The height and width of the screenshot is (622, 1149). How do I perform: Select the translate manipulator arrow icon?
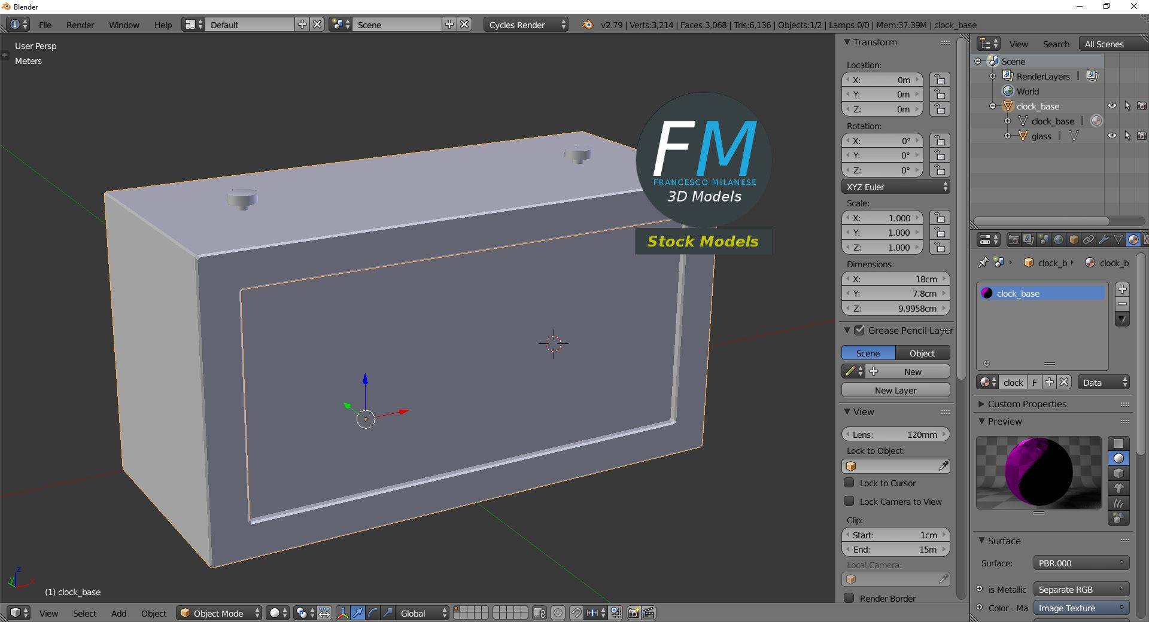(358, 613)
